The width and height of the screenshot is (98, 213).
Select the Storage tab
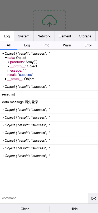tap(85, 36)
